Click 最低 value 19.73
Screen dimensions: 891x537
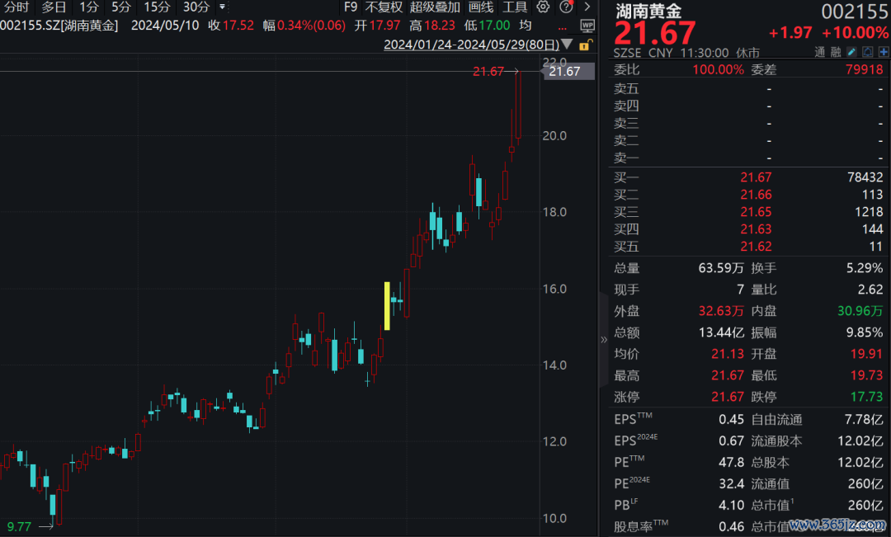(866, 375)
